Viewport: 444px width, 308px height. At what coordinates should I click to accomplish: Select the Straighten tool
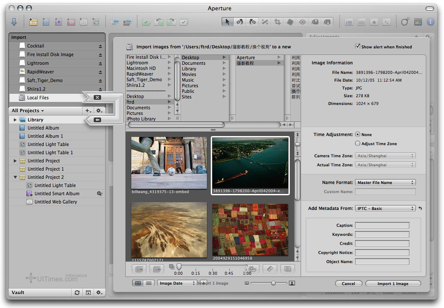265,22
